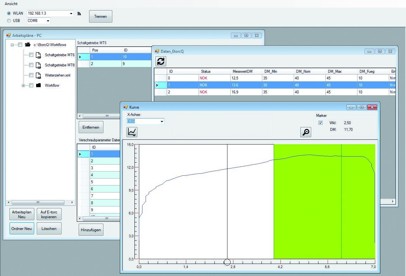Screen dimensions: 406x276
Task: Click the DM_Nom column header
Action: pos(303,71)
